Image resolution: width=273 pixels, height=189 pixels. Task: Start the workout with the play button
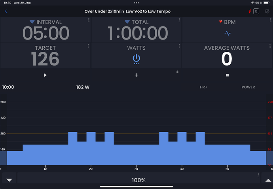45,75
